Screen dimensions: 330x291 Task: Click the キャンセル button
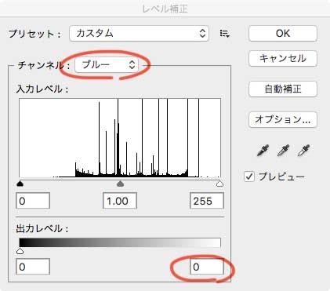(x=283, y=58)
